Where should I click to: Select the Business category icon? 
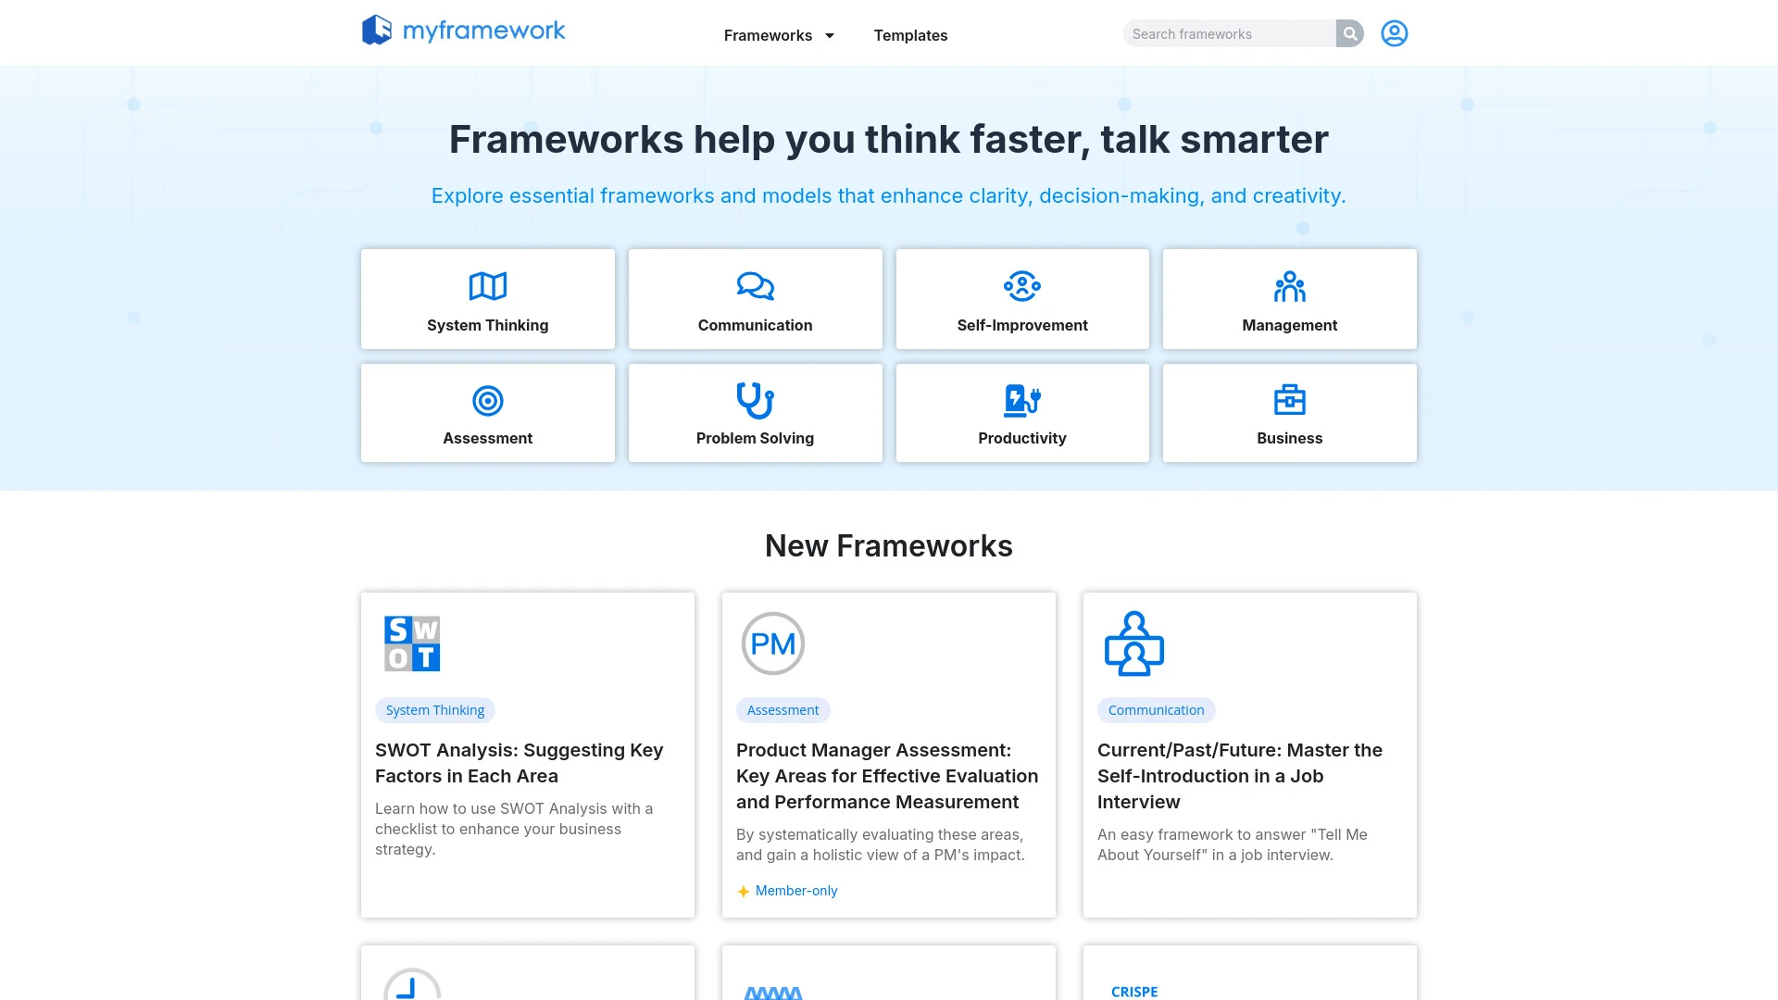(x=1290, y=399)
